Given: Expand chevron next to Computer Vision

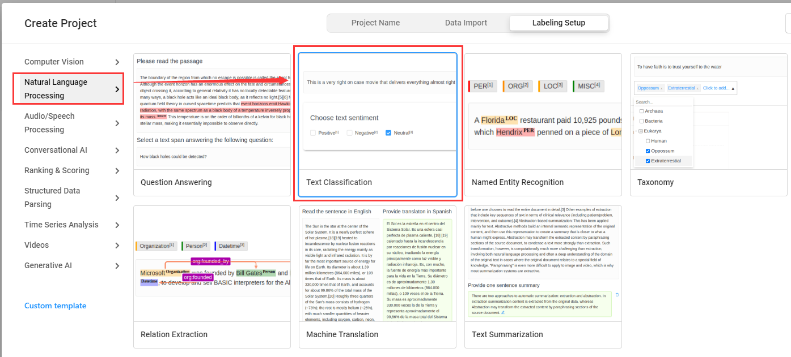Looking at the screenshot, I should point(117,62).
